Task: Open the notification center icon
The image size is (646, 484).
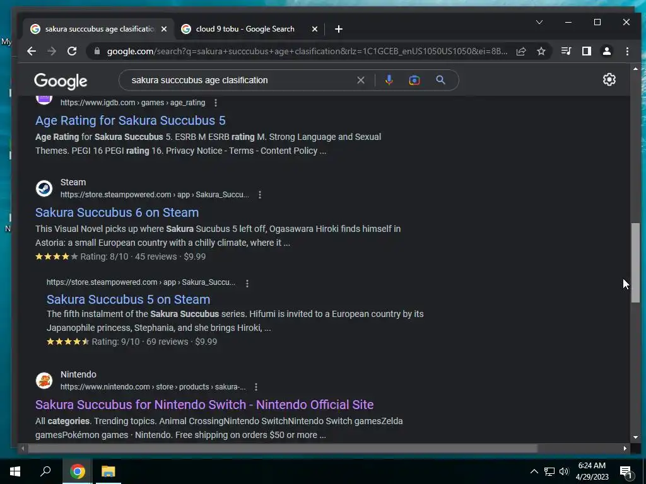Action: [x=626, y=472]
